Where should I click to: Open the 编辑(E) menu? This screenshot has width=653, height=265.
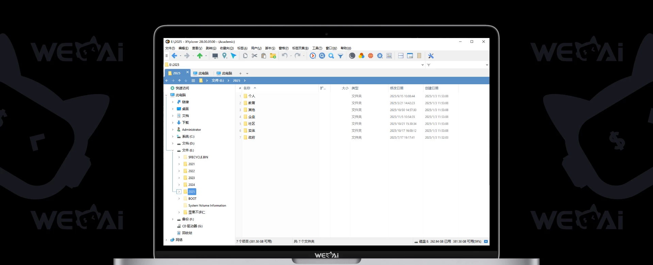click(184, 48)
